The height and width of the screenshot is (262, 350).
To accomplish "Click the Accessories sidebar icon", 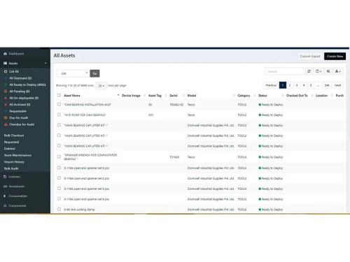I will point(5,187).
